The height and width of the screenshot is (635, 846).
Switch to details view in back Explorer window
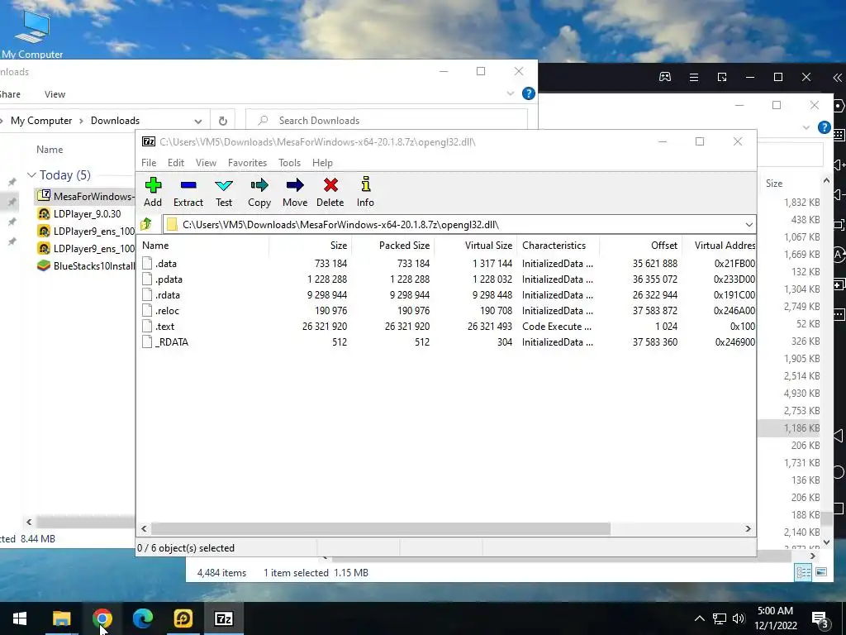803,572
